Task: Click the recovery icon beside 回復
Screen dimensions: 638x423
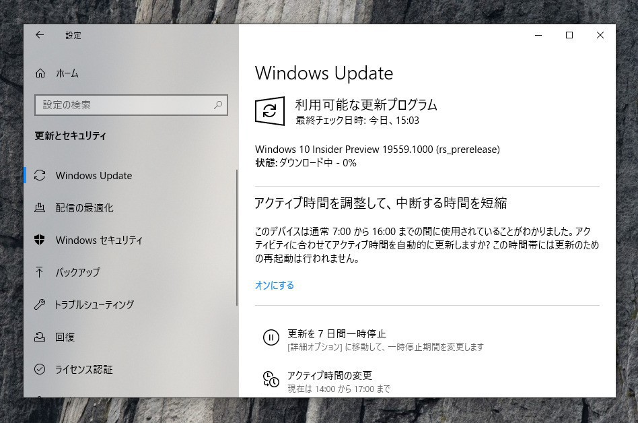Action: 40,337
